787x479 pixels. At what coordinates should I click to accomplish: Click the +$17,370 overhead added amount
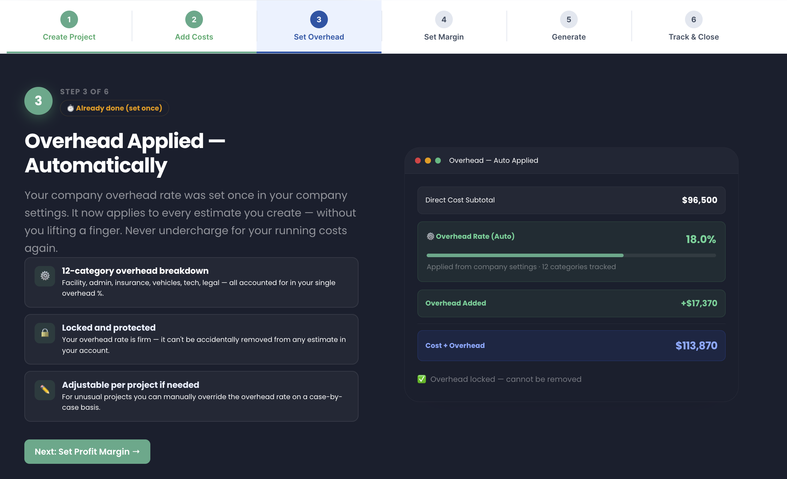(699, 303)
